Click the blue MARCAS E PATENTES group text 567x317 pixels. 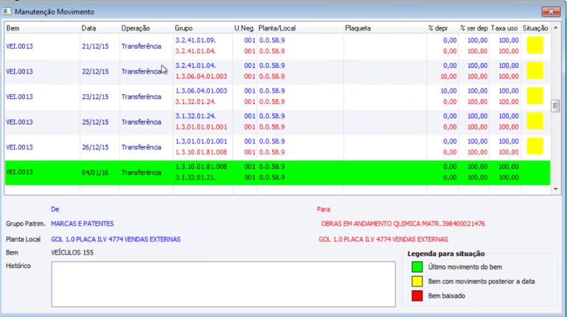pos(82,224)
